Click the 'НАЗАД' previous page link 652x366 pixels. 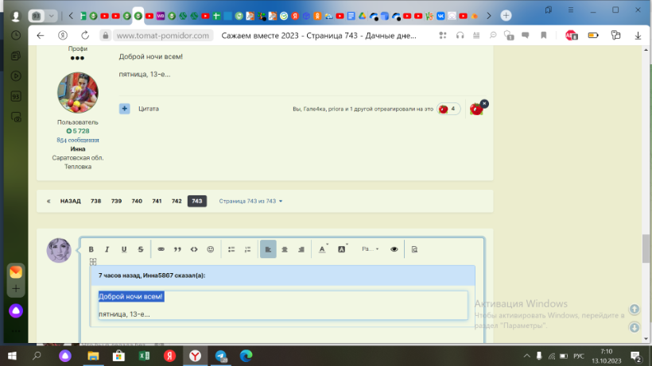click(70, 201)
